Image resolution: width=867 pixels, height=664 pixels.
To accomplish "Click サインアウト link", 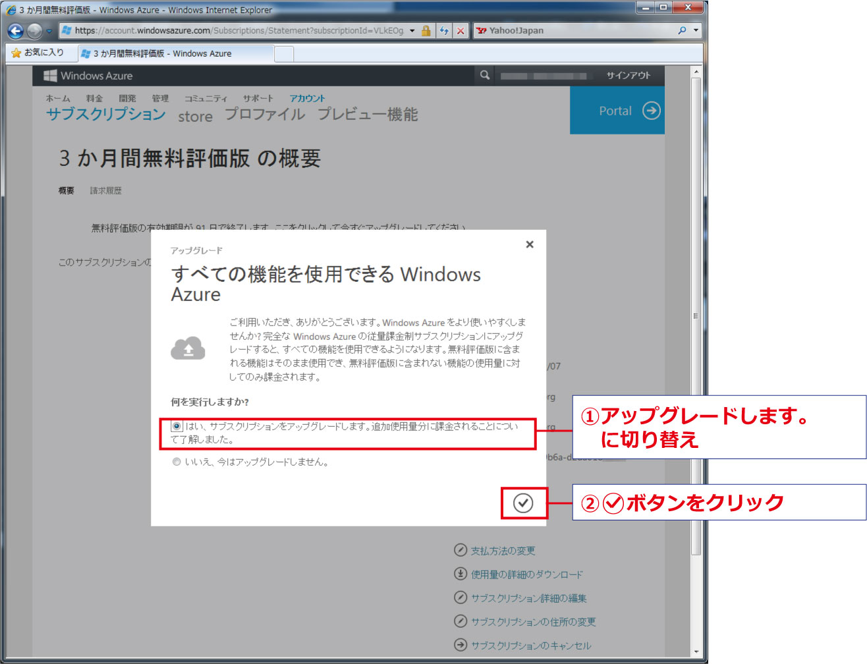I will 629,75.
